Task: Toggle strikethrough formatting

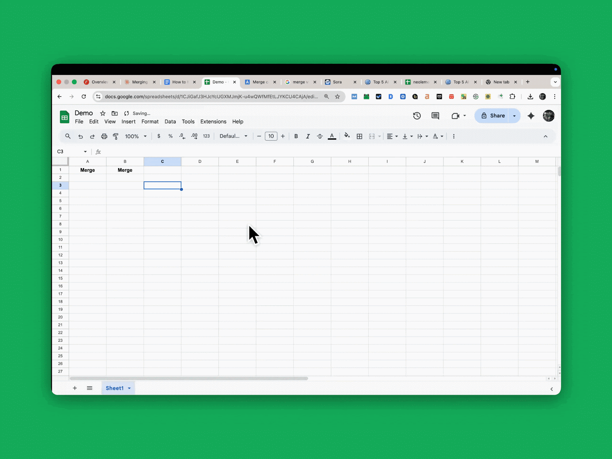Action: pyautogui.click(x=320, y=136)
